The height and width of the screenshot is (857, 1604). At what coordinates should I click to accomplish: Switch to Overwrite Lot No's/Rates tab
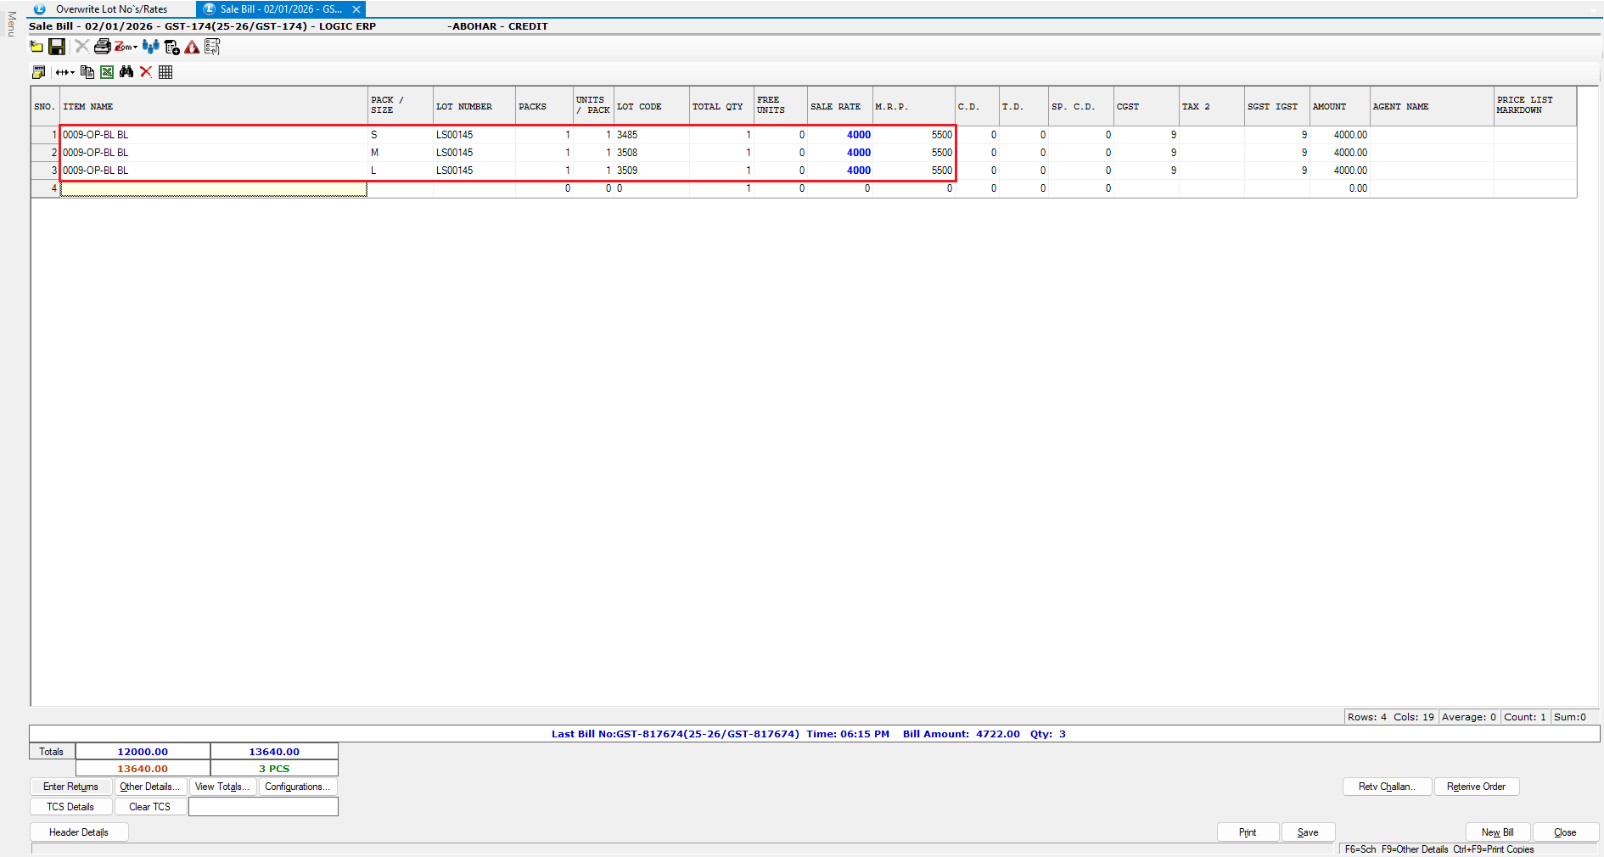click(110, 9)
